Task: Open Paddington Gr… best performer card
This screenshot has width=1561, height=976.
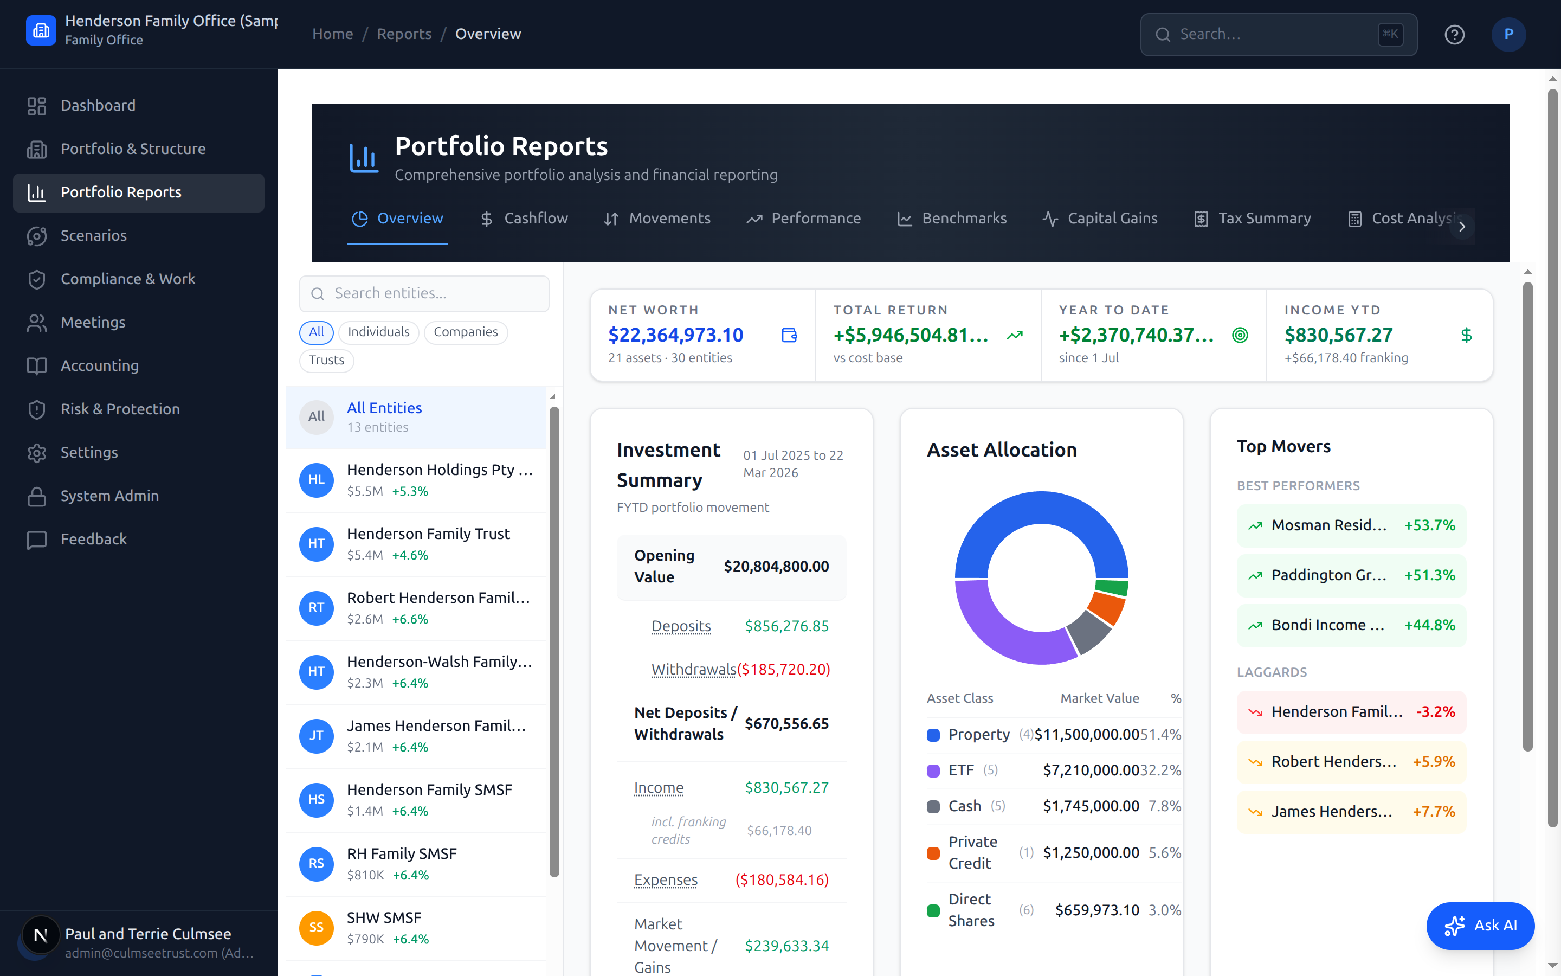Action: coord(1351,575)
